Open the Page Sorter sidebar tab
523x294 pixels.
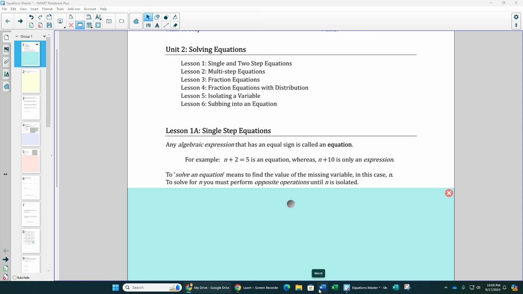[x=7, y=37]
